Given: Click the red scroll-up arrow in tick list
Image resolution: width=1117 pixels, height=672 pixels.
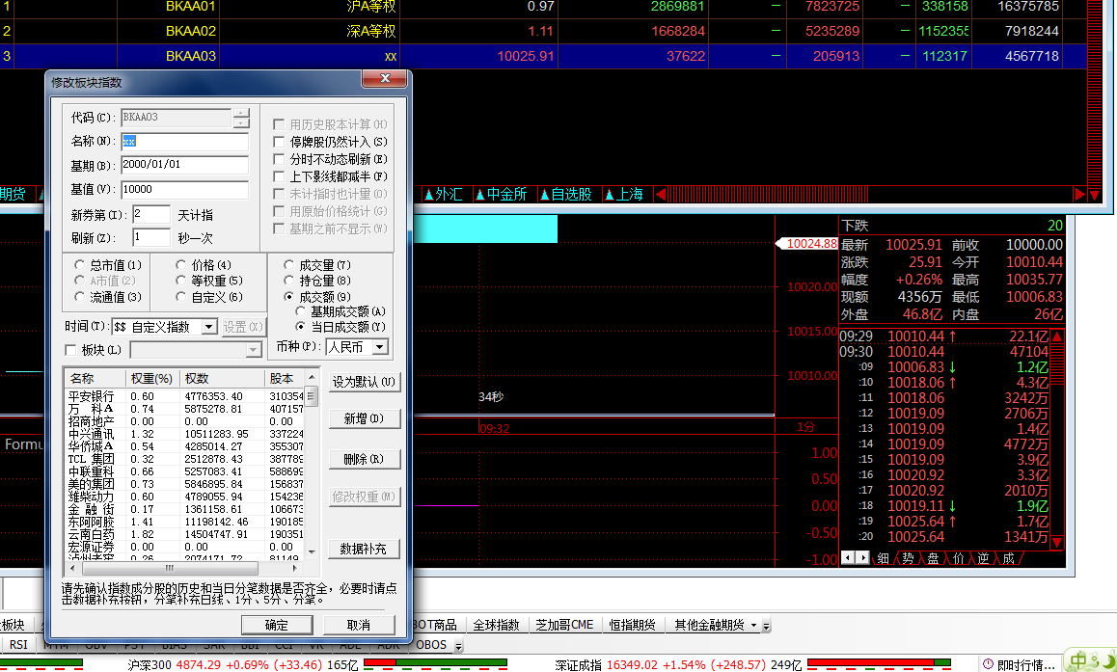Looking at the screenshot, I should (1057, 337).
